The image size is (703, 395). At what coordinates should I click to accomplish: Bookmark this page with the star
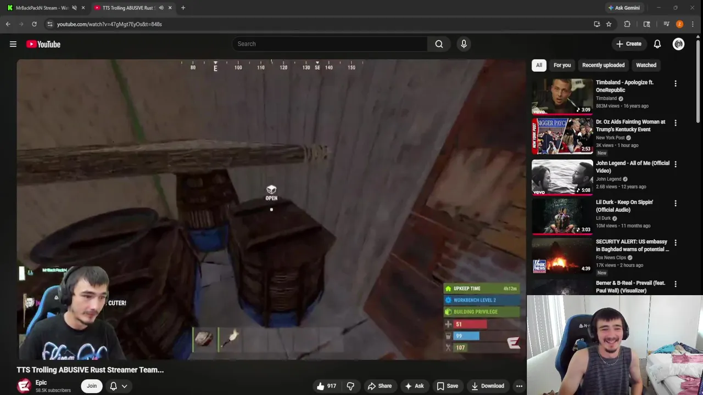[609, 24]
